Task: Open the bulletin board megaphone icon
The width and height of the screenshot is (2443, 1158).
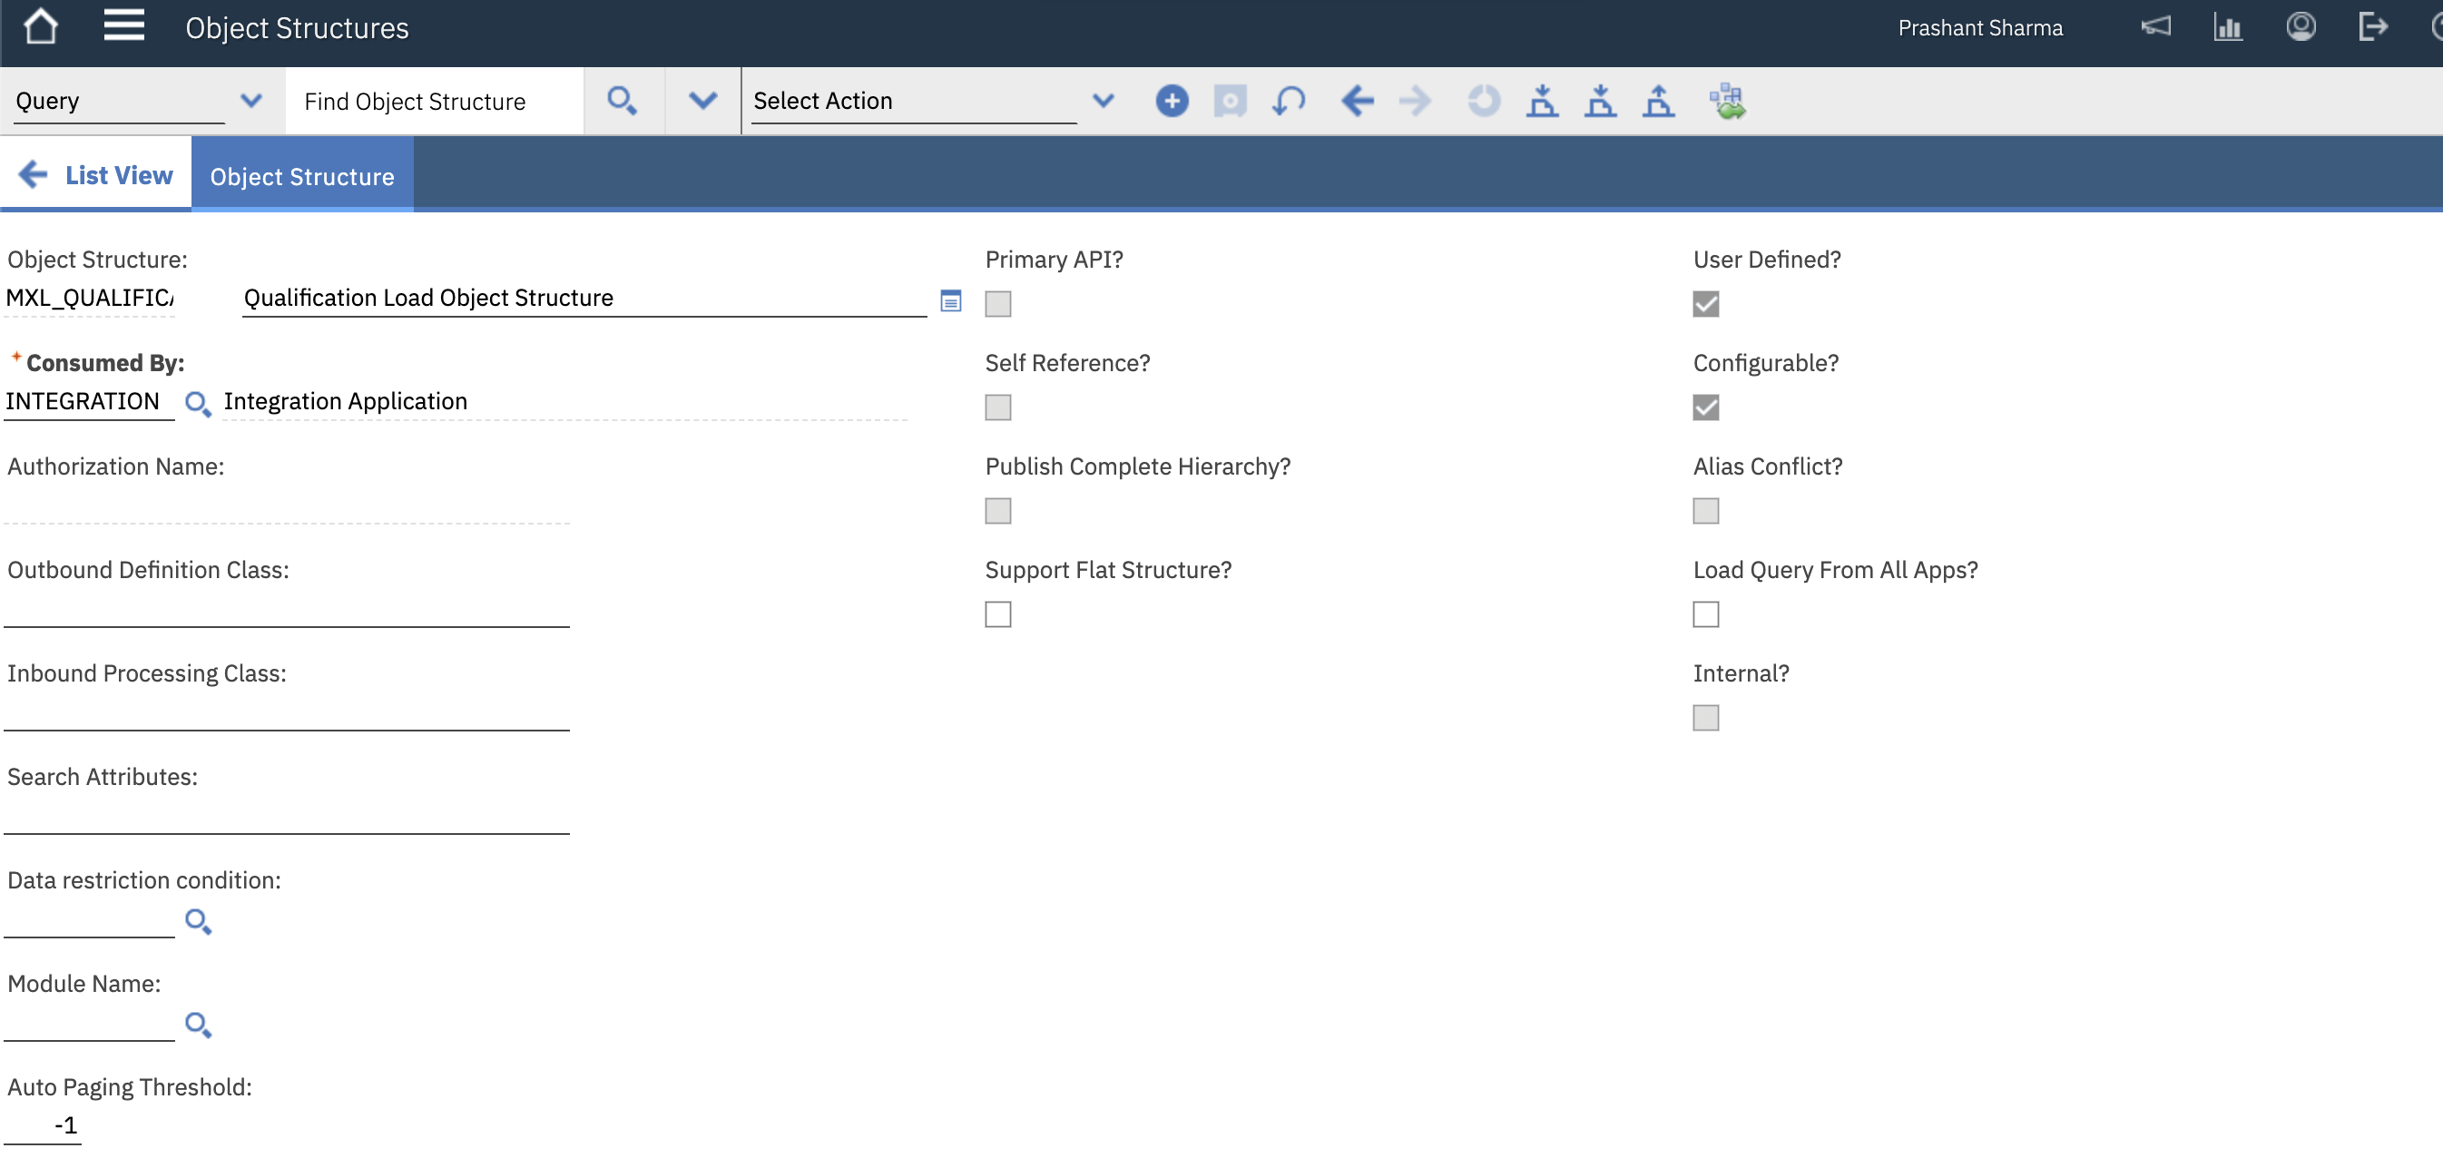Action: click(x=2154, y=26)
